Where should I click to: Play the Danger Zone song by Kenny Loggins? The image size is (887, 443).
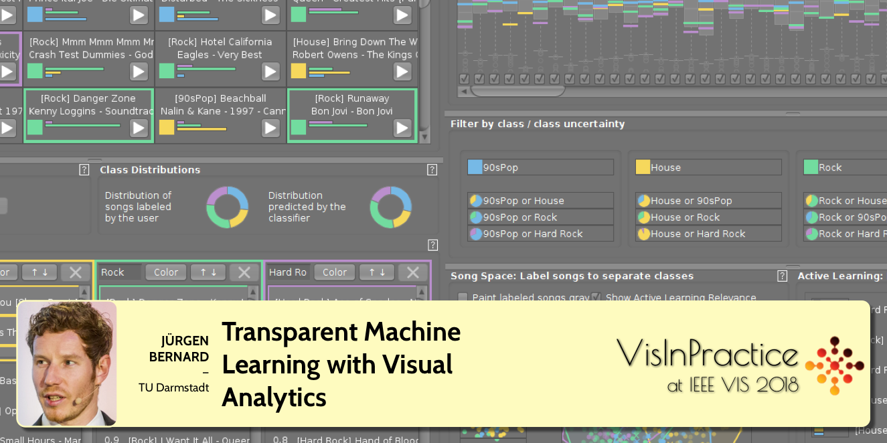click(139, 128)
